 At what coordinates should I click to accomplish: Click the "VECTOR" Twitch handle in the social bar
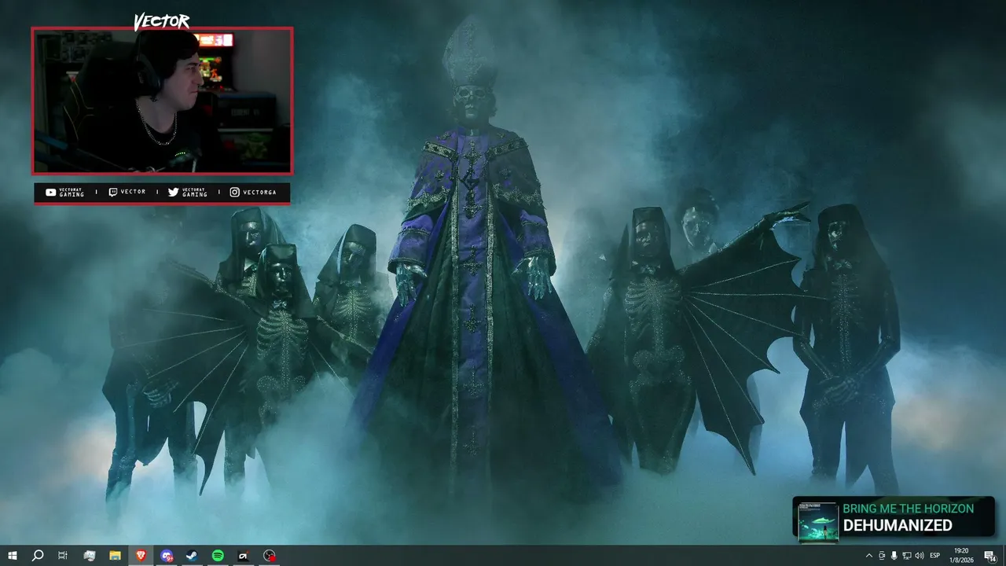pos(134,192)
